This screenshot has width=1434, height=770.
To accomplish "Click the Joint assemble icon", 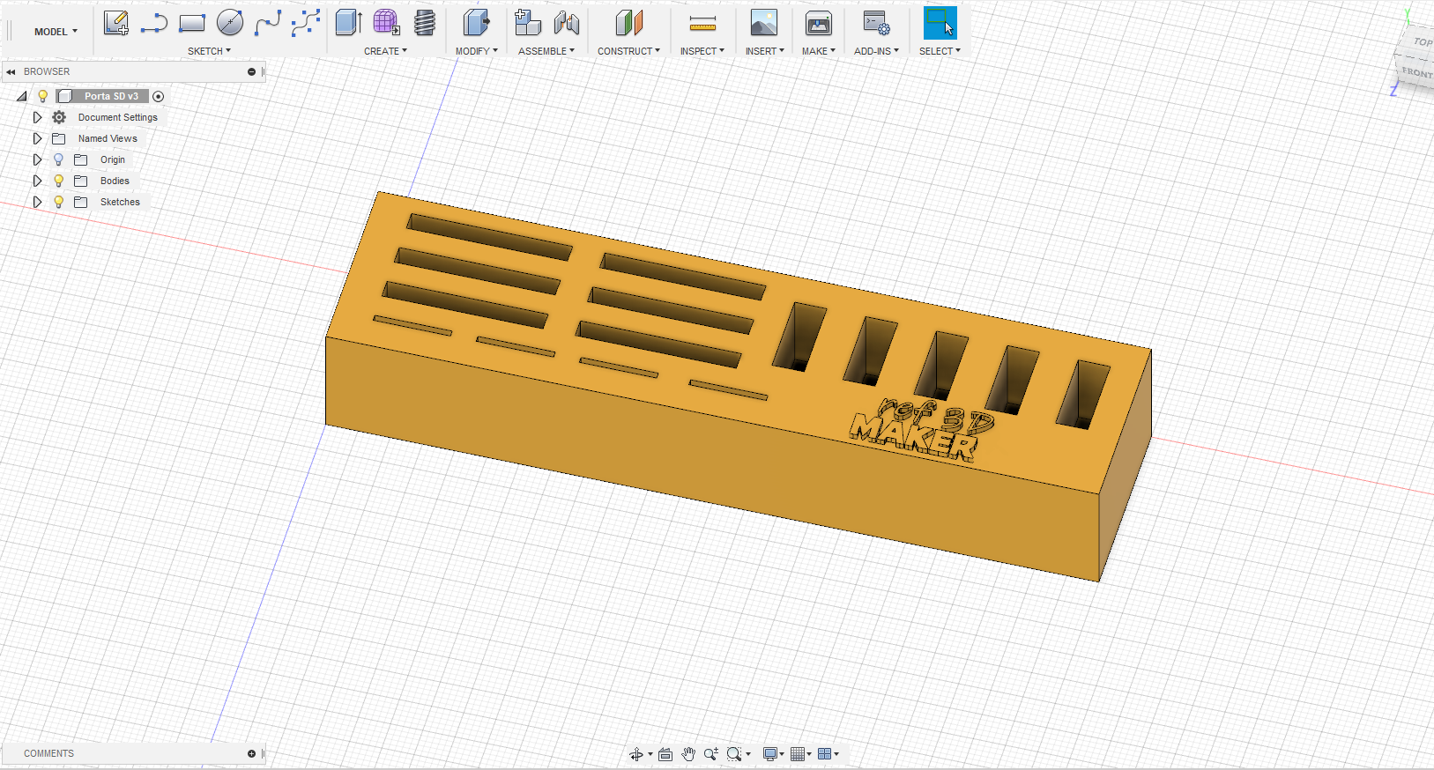I will tap(567, 23).
